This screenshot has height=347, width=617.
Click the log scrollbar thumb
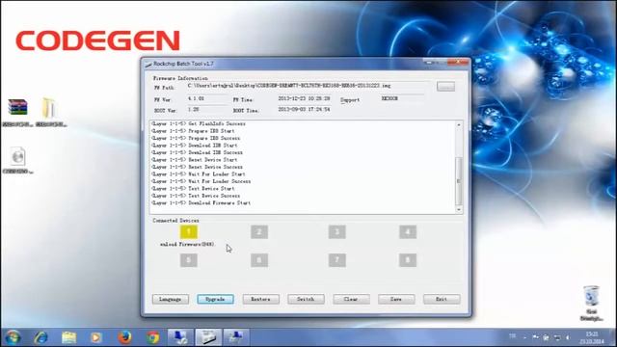pyautogui.click(x=459, y=181)
